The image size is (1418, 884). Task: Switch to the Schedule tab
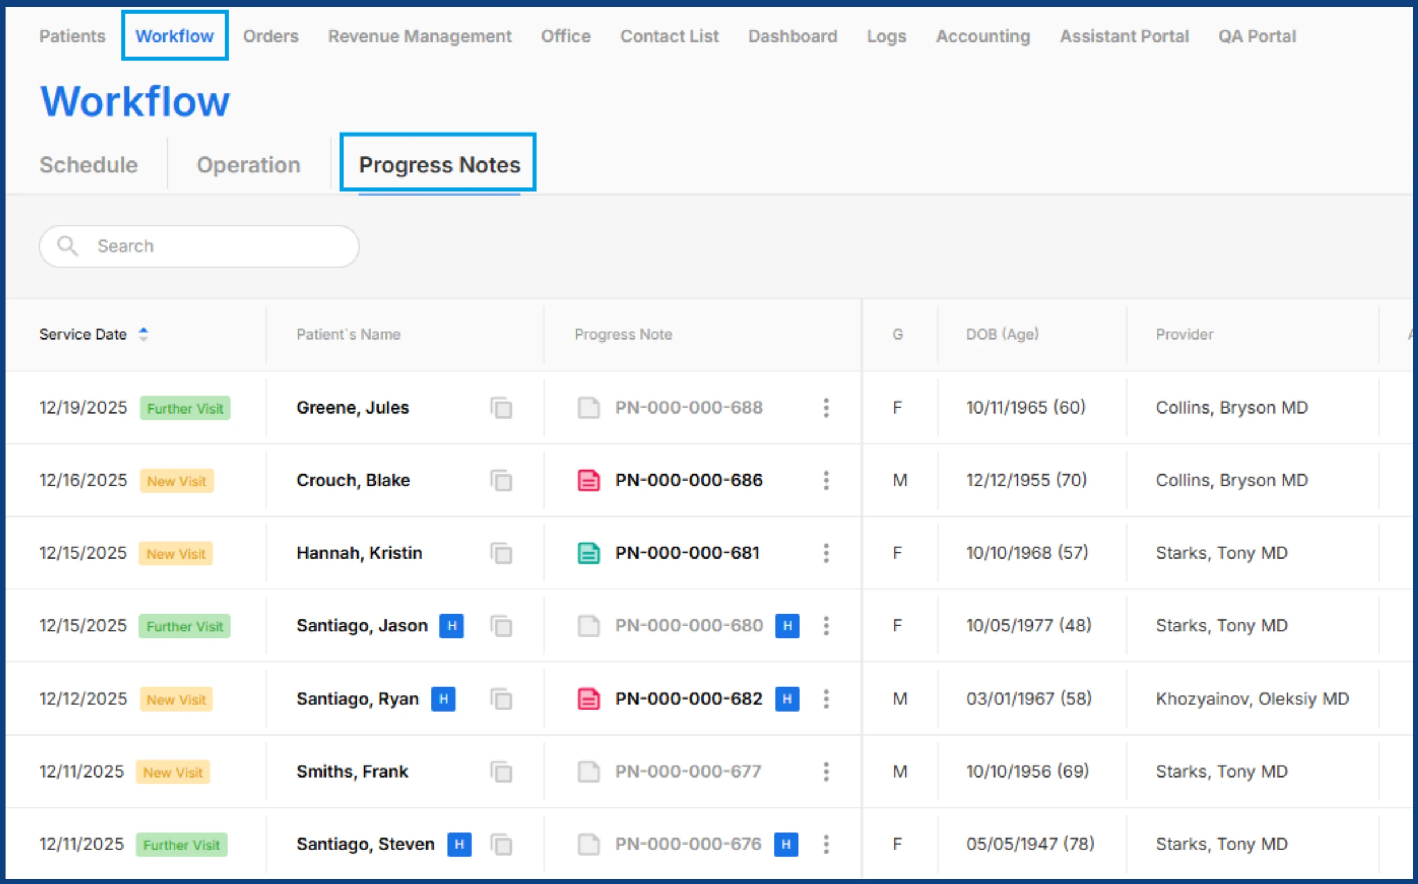click(x=88, y=165)
